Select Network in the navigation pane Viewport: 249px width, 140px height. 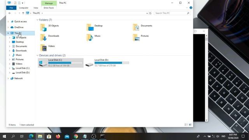(18, 79)
